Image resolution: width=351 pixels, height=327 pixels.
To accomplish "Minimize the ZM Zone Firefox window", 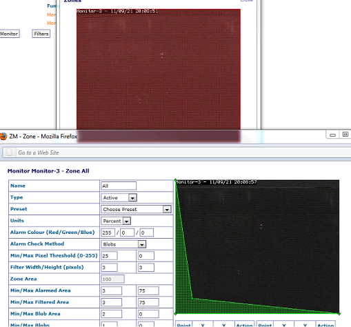I will click(x=332, y=135).
